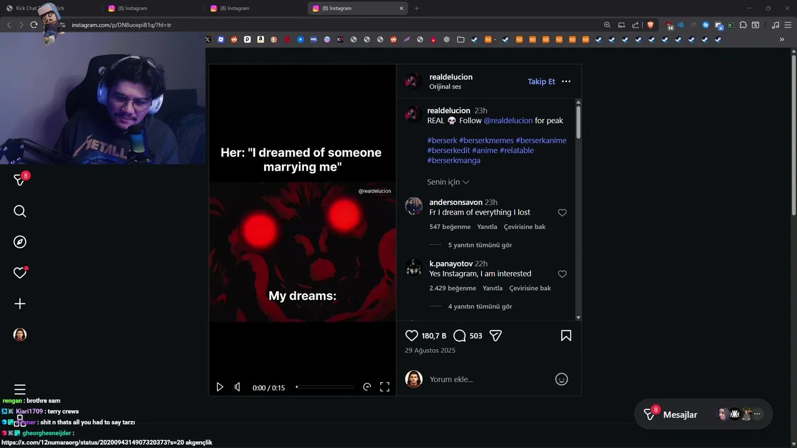Screen dimensions: 797x448
Task: Enter fullscreen for the video
Action: click(x=385, y=387)
